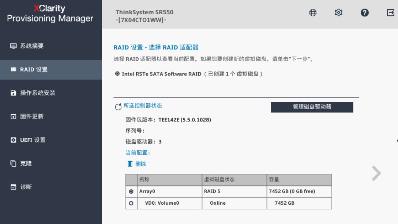
Task: Click the 7452 GB (0 GB free) cell
Action: pyautogui.click(x=299, y=192)
